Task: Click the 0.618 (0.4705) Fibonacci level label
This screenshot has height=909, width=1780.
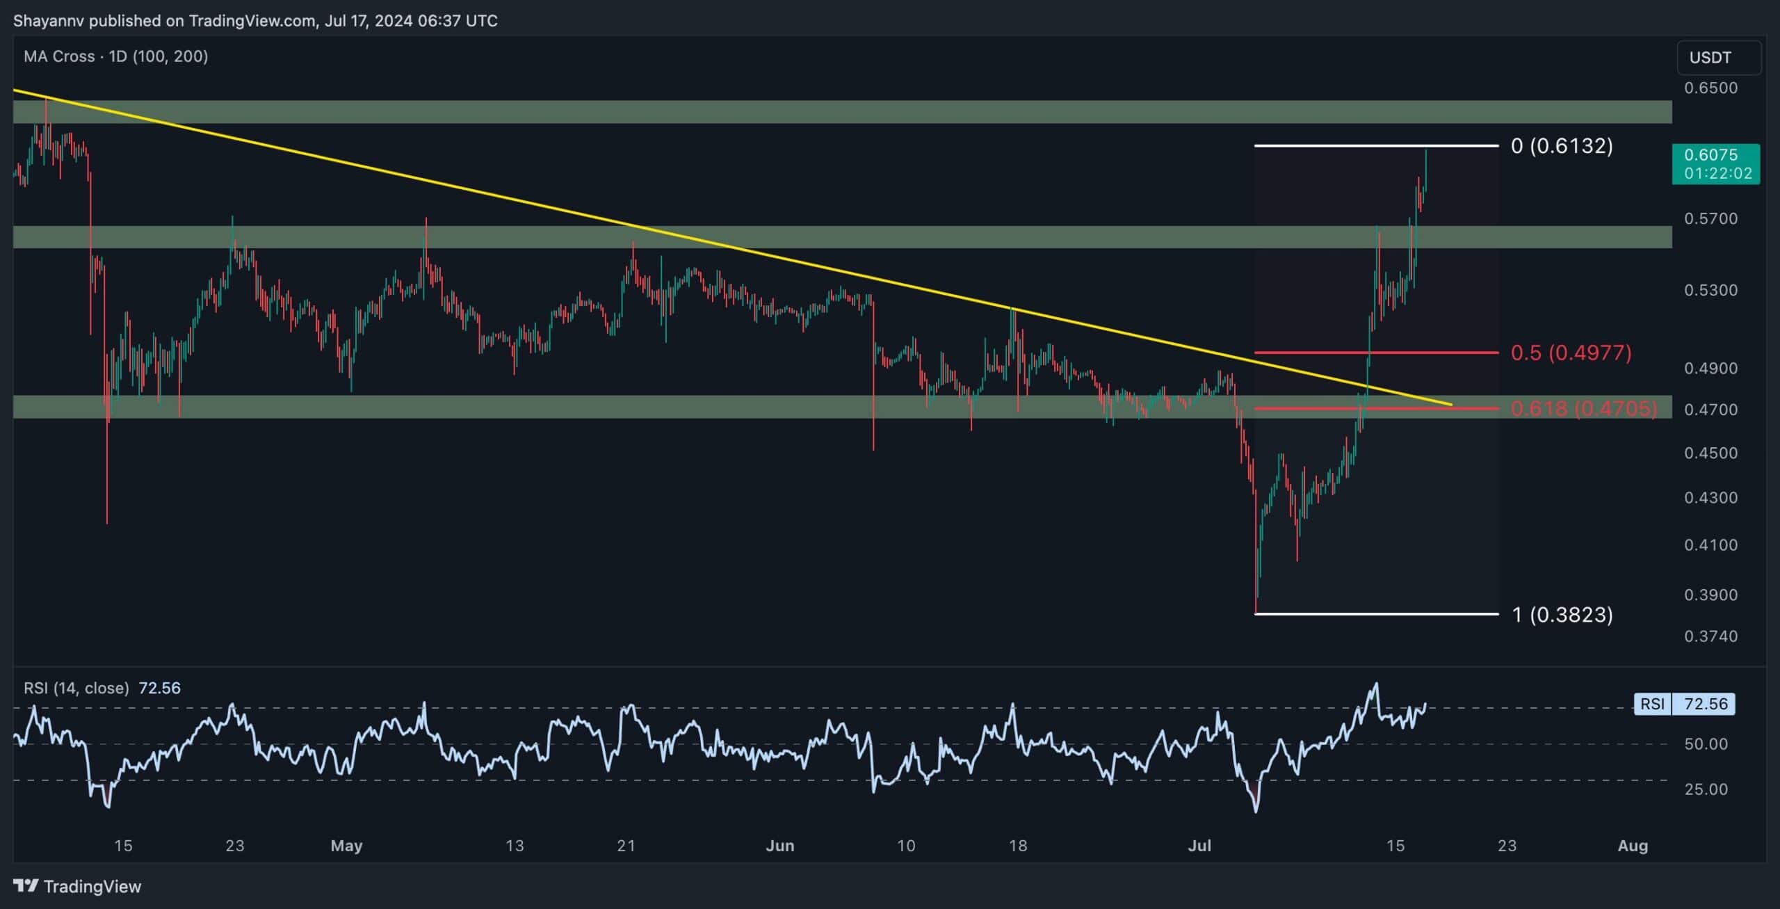Action: (1583, 408)
